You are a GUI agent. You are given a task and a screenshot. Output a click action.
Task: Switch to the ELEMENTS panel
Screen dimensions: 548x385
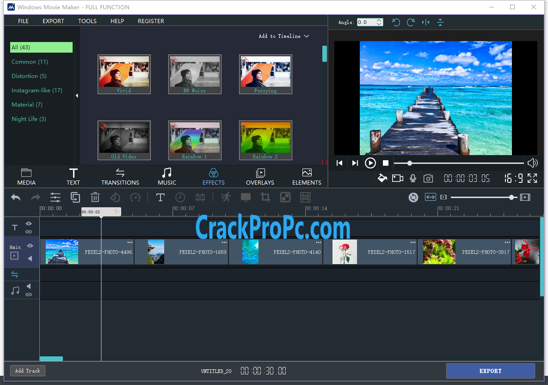(307, 177)
